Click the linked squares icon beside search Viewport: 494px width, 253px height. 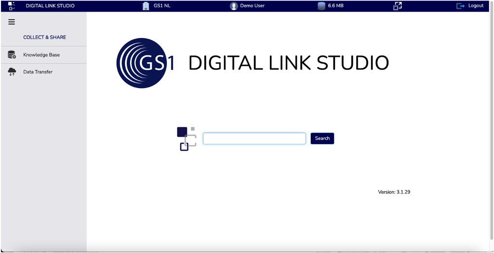point(187,139)
